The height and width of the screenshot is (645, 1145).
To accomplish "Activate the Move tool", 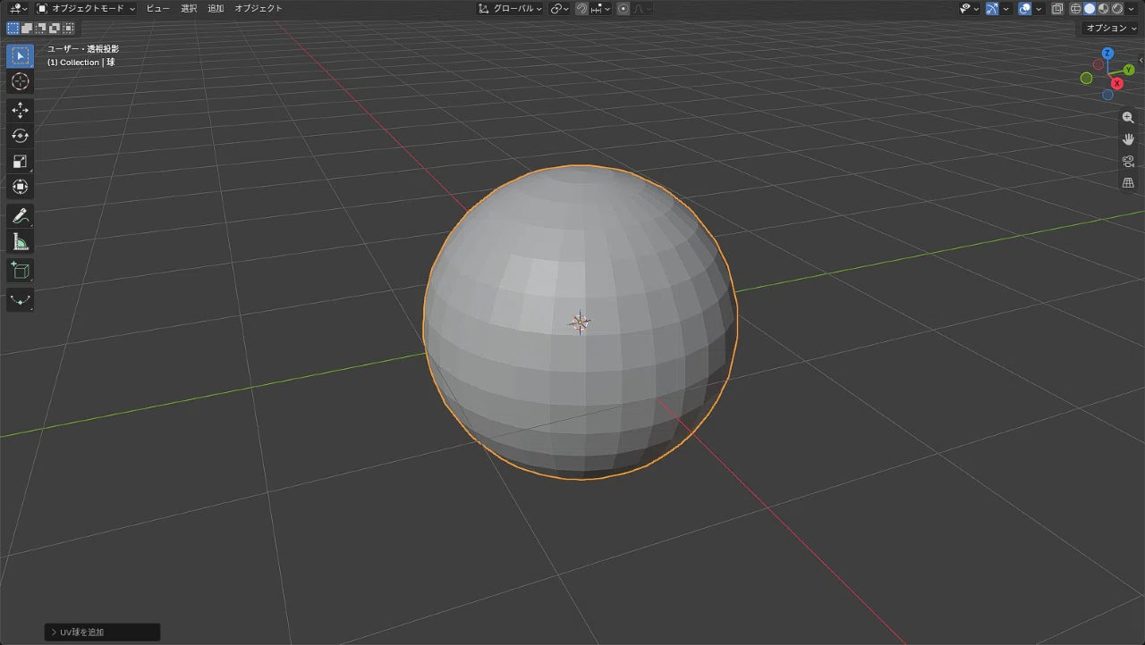I will point(20,110).
